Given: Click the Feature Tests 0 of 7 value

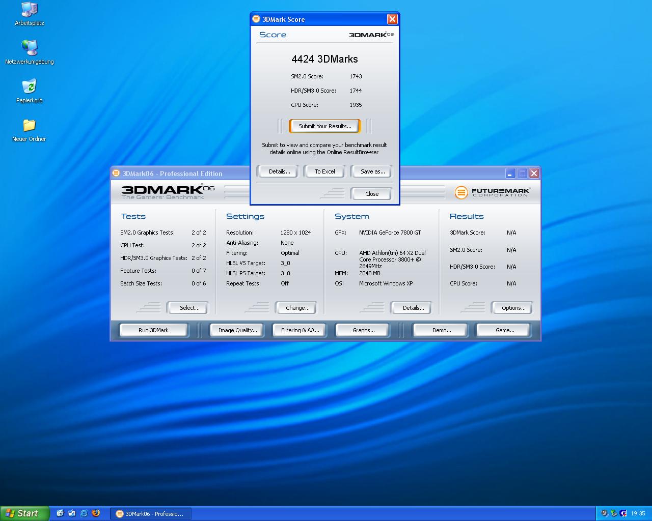Looking at the screenshot, I should coord(199,271).
